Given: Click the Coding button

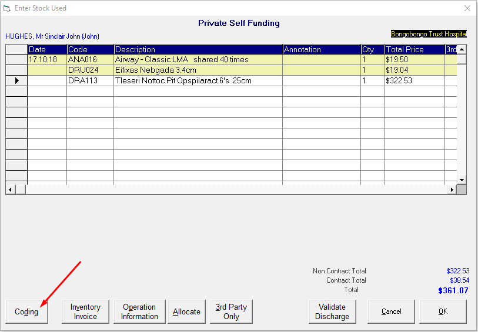Looking at the screenshot, I should 27,311.
